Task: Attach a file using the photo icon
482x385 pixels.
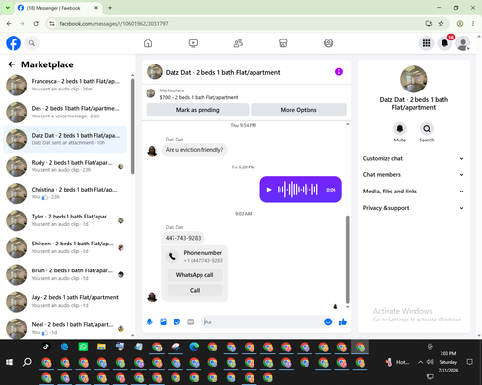Action: [x=163, y=321]
